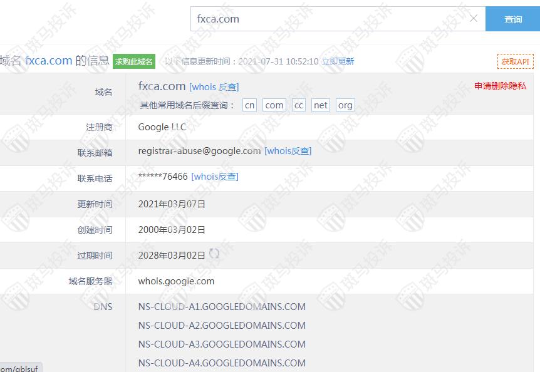Click the fxca.com link in the page heading

48,61
